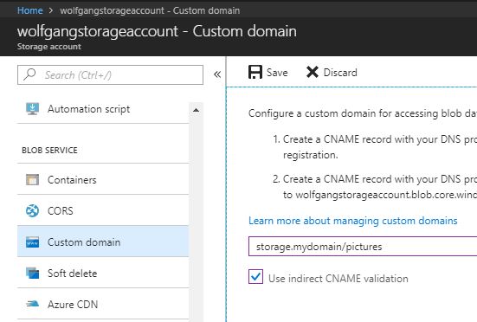Click the domain name field with storage.mydomain/pictures

(x=363, y=247)
